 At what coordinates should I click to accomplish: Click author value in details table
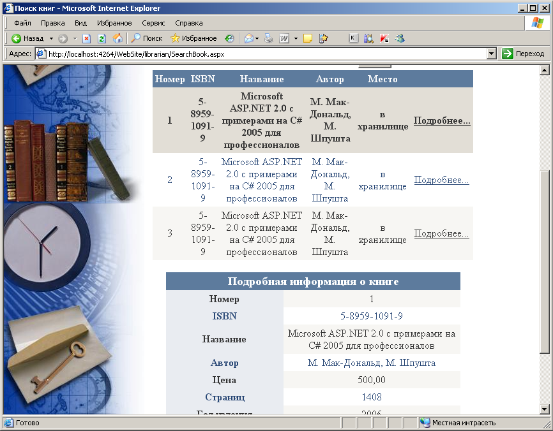[372, 363]
